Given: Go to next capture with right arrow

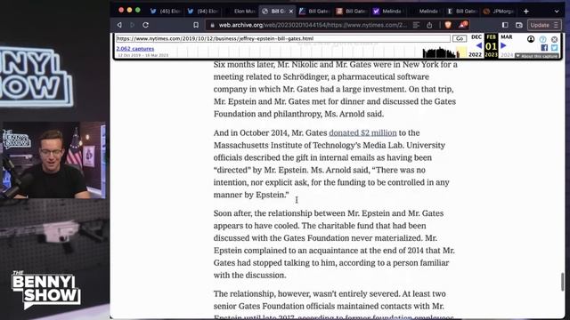Looking at the screenshot, I should point(503,45).
